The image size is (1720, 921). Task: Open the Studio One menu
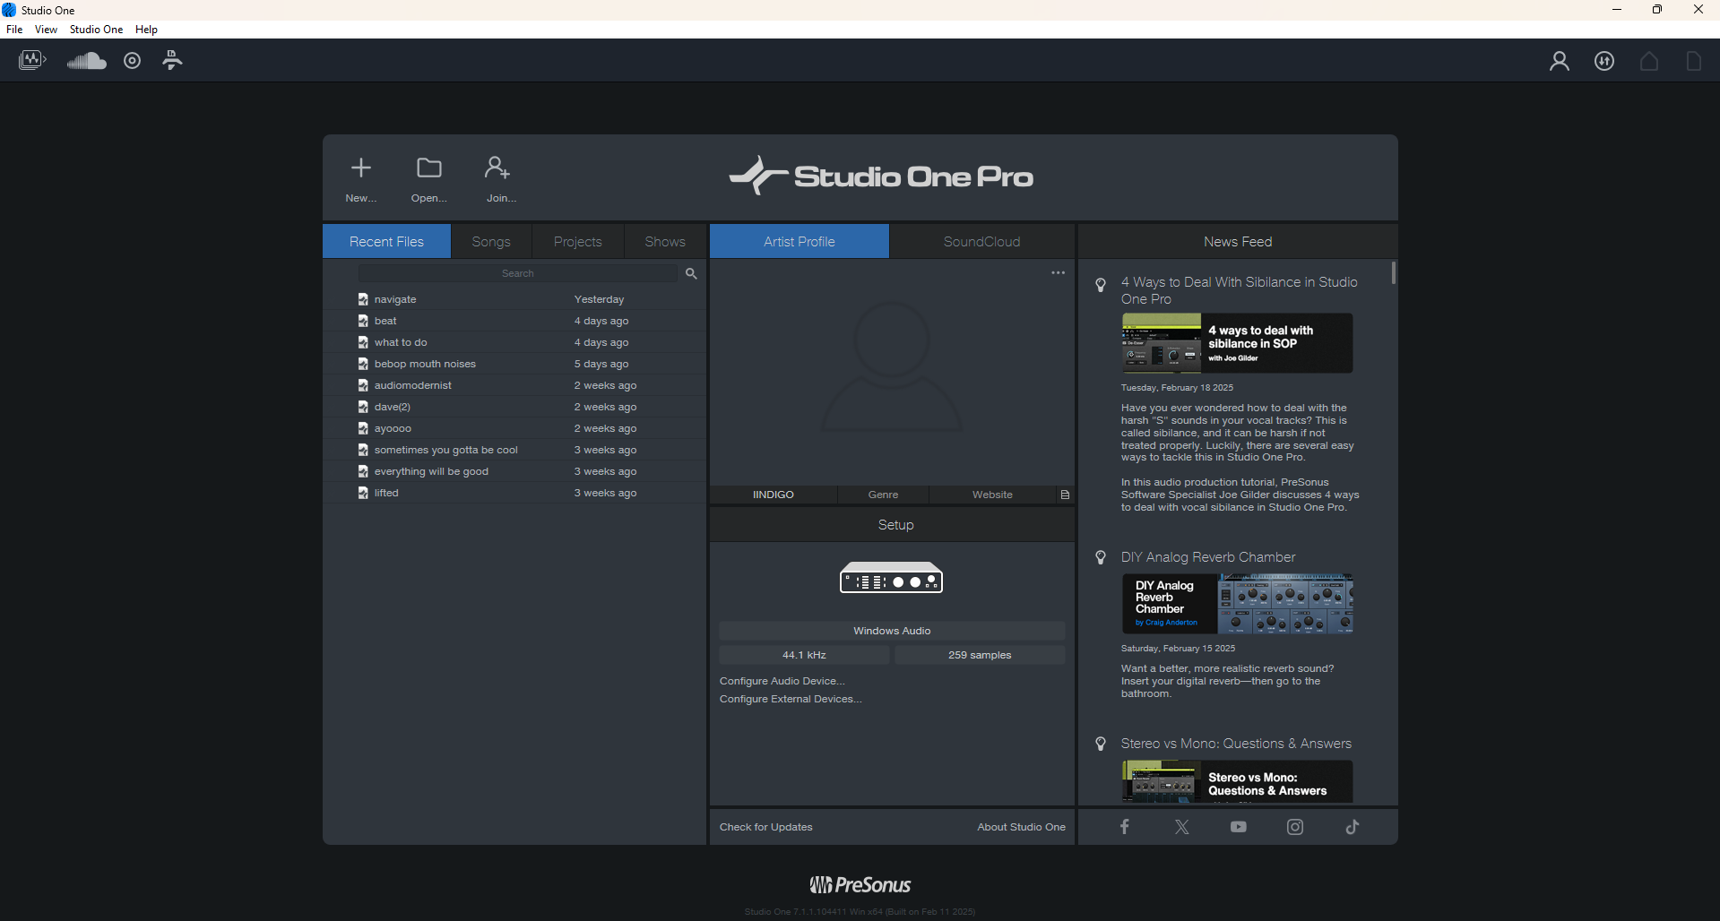tap(96, 30)
